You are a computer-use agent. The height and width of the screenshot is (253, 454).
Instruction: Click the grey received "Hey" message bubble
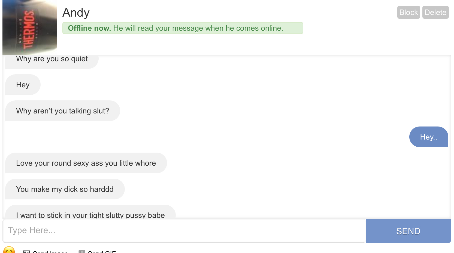23,85
